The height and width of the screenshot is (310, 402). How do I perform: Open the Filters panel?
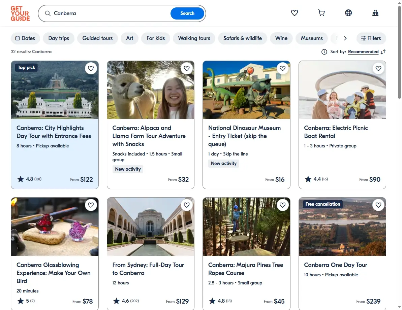pos(371,38)
